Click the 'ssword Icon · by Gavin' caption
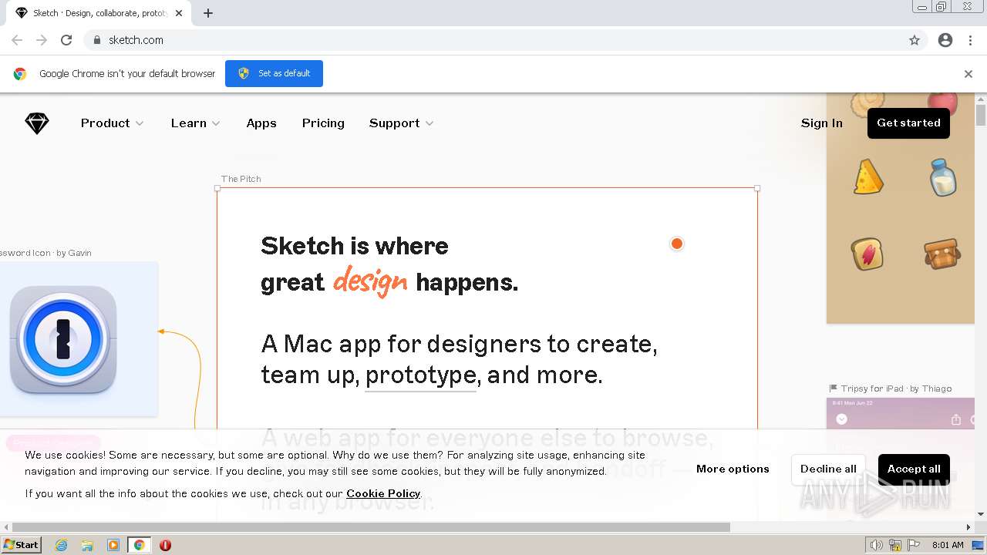The height and width of the screenshot is (555, 987). pyautogui.click(x=45, y=253)
